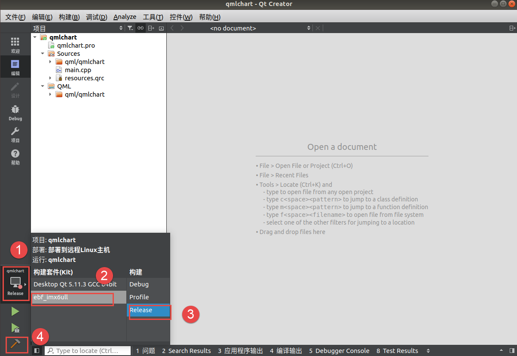Switch to the 编辑 (Edit) mode
517x356 pixels.
15,67
